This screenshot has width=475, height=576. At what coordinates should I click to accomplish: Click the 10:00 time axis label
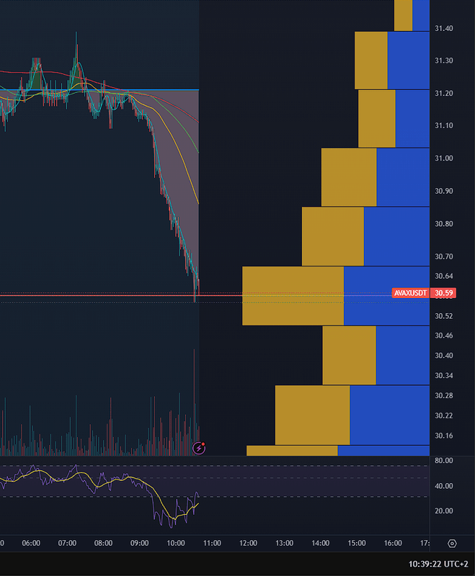point(176,543)
